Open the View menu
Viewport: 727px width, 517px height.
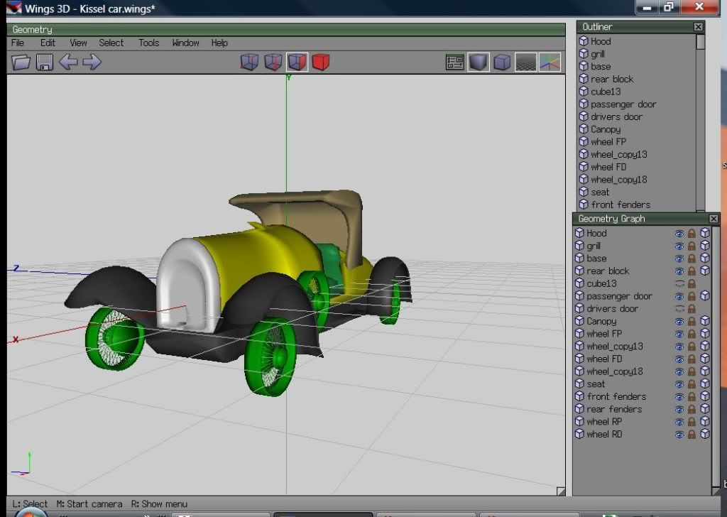78,43
